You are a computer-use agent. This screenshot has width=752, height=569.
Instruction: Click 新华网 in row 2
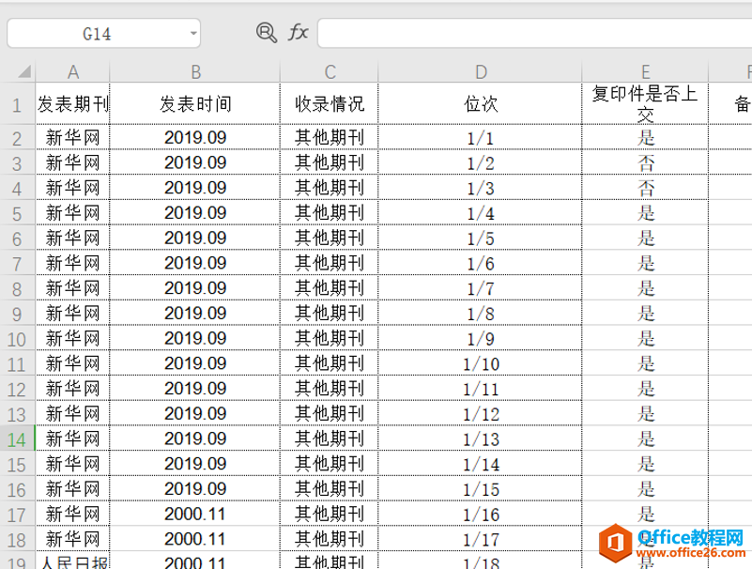[x=73, y=138]
